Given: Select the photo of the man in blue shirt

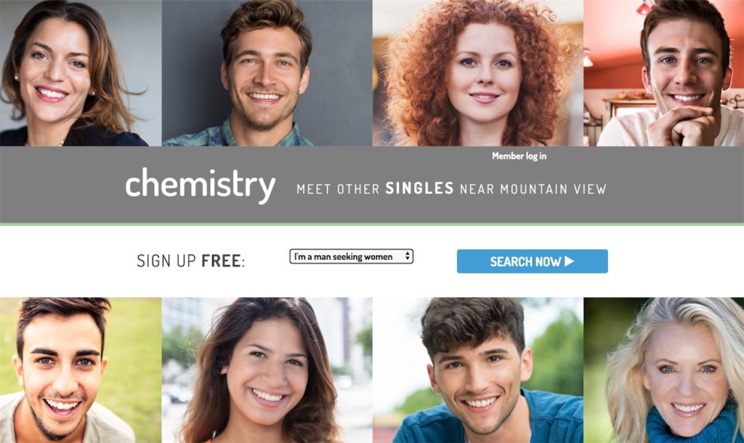Looking at the screenshot, I should pos(478,370).
